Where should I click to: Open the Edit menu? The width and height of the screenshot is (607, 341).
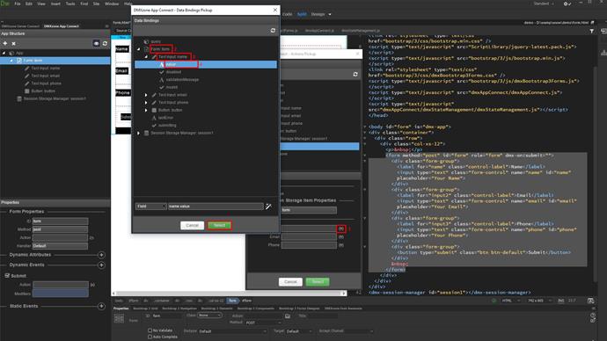click(x=29, y=4)
